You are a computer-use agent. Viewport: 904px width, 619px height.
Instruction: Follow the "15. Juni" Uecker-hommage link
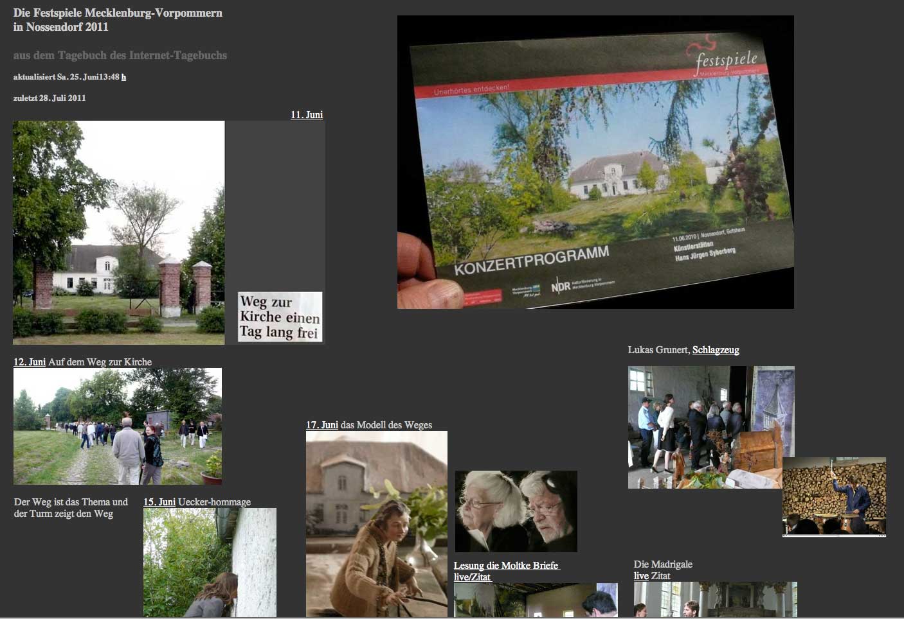159,502
